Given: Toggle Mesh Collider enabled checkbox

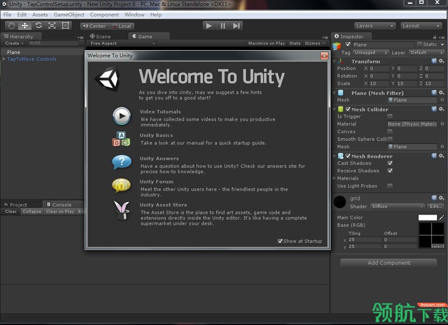Looking at the screenshot, I should click(x=348, y=109).
